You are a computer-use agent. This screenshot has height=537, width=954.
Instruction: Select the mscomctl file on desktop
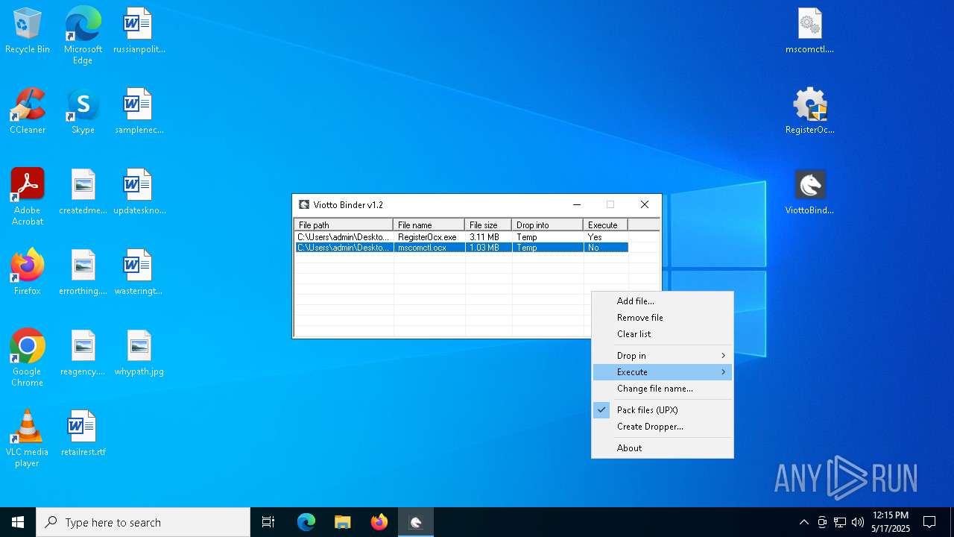[810, 31]
